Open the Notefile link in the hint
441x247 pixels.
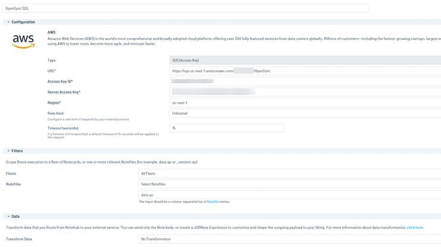(x=213, y=202)
